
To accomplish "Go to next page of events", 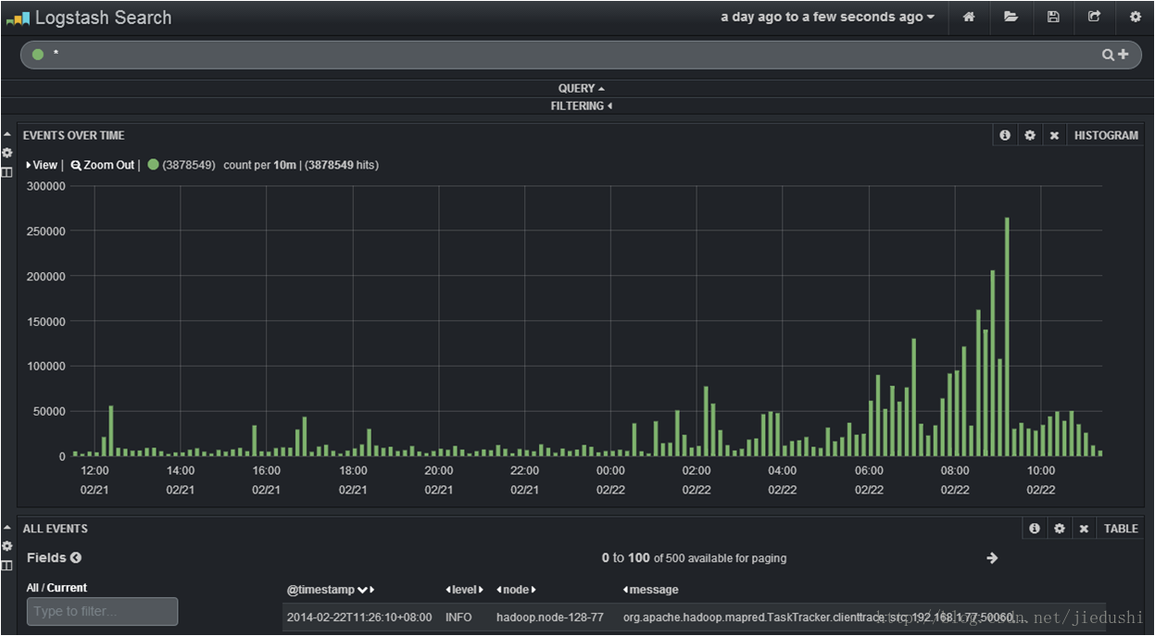I will 992,558.
